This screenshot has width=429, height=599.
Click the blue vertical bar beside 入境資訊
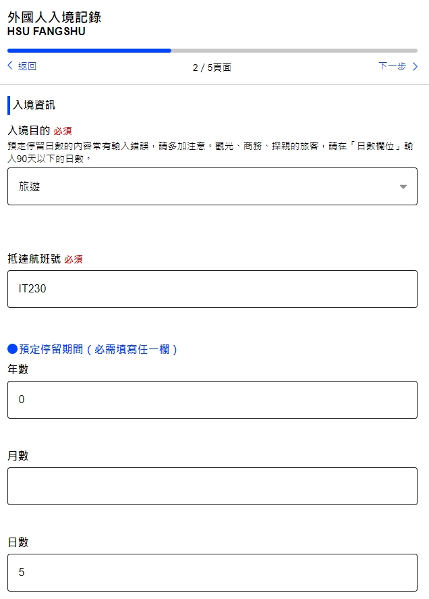point(9,105)
